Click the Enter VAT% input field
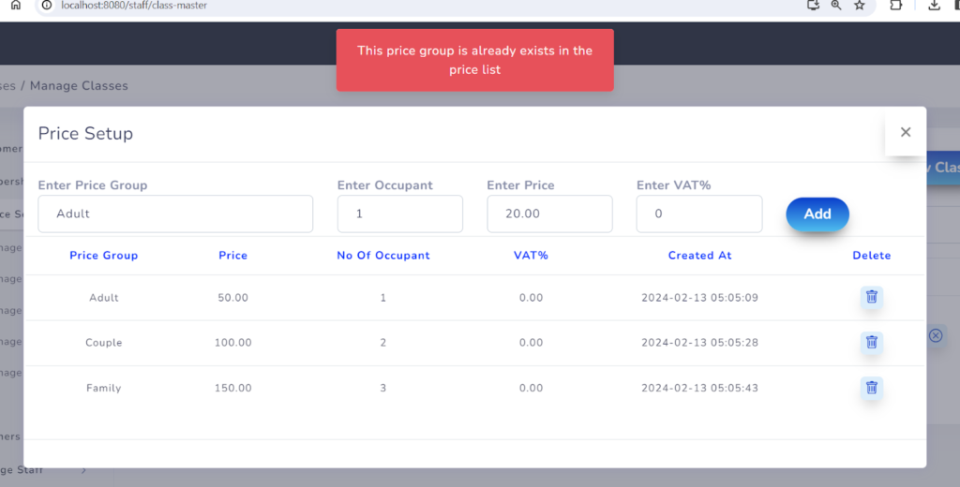The height and width of the screenshot is (487, 960). [x=698, y=214]
